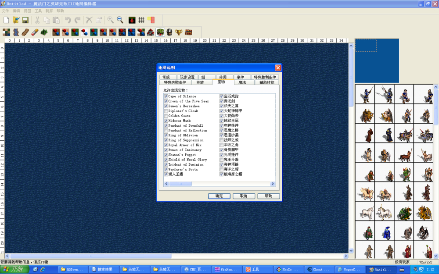Image resolution: width=439 pixels, height=274 pixels.
Task: Toggle underground view with red down-arrow icon
Action: [132, 20]
